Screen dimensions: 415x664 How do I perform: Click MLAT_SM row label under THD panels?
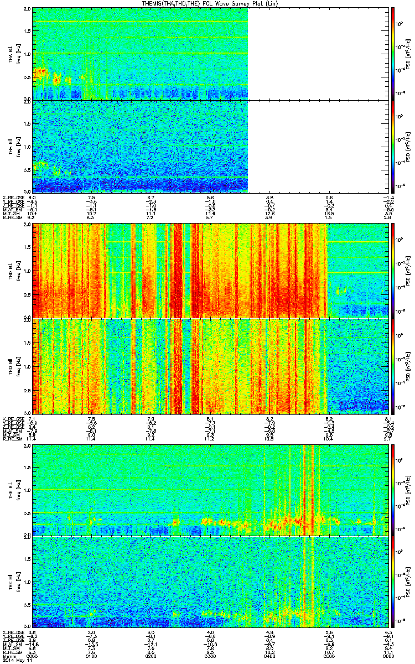pos(13,432)
